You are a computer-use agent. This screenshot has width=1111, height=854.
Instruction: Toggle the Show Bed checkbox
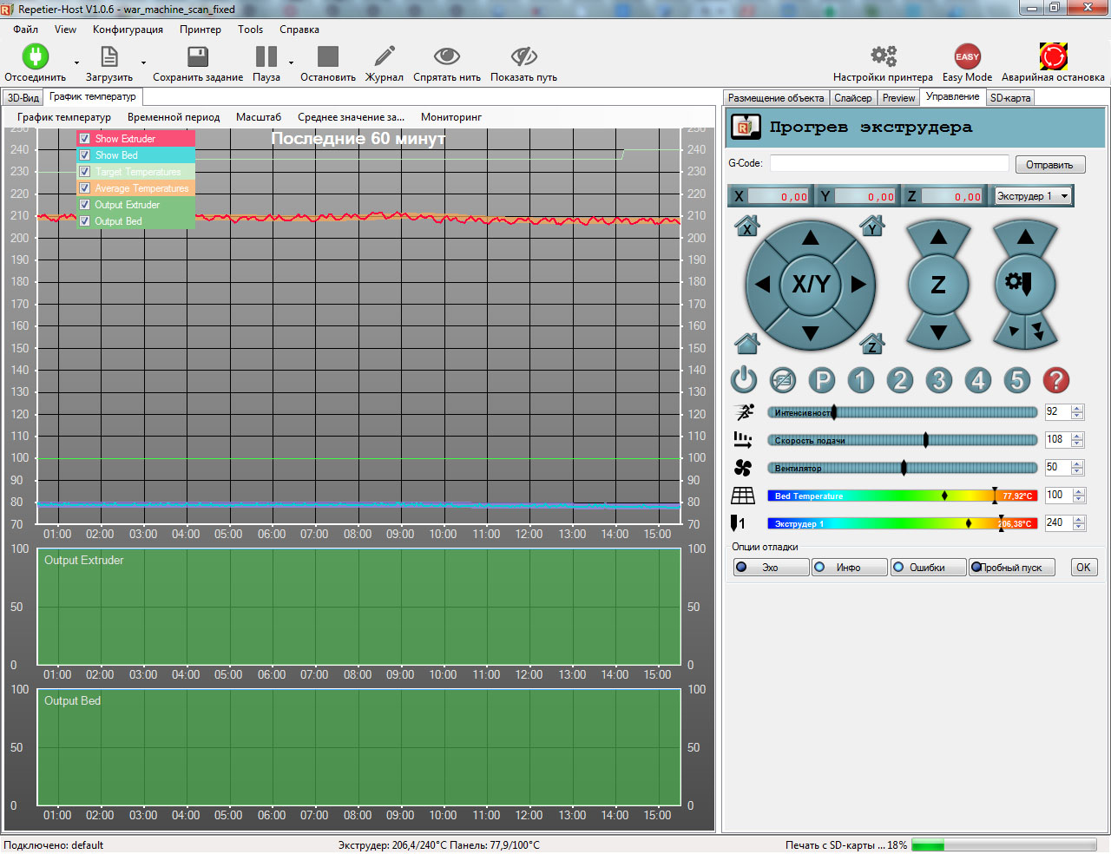85,155
